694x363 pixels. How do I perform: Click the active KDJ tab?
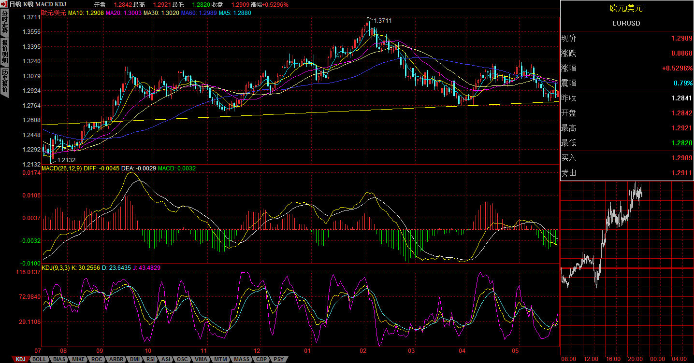20,359
